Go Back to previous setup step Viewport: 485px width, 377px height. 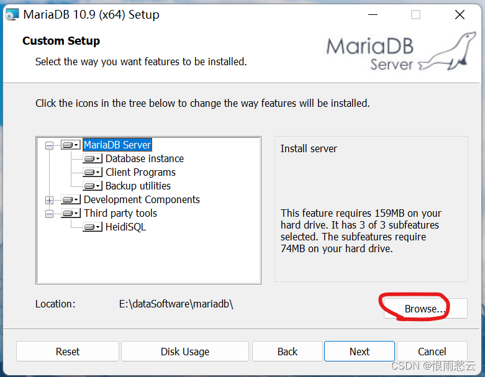[288, 352]
